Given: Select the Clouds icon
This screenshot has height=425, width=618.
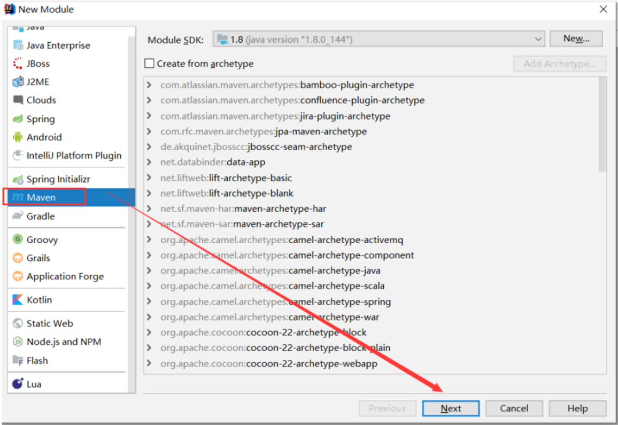Looking at the screenshot, I should point(18,100).
